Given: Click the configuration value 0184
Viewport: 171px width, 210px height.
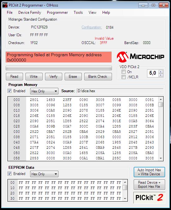Looking at the screenshot, I should [110, 27].
